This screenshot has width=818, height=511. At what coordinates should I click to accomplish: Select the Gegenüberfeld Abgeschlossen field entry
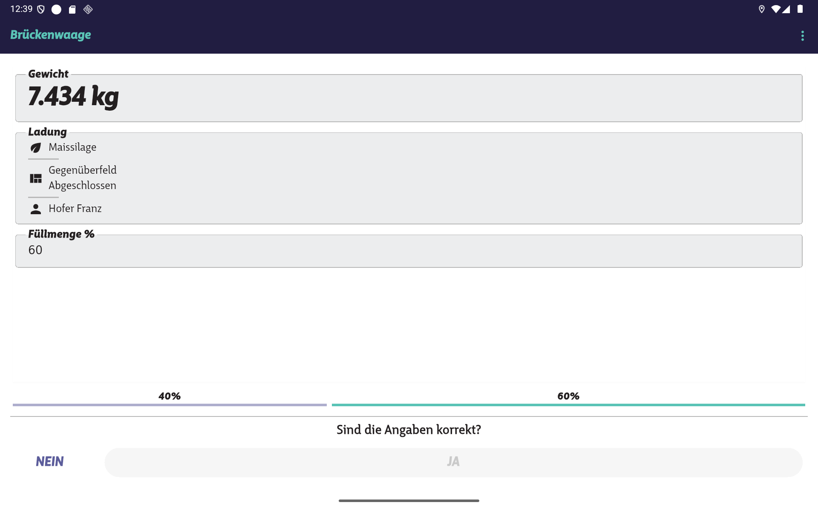point(83,178)
